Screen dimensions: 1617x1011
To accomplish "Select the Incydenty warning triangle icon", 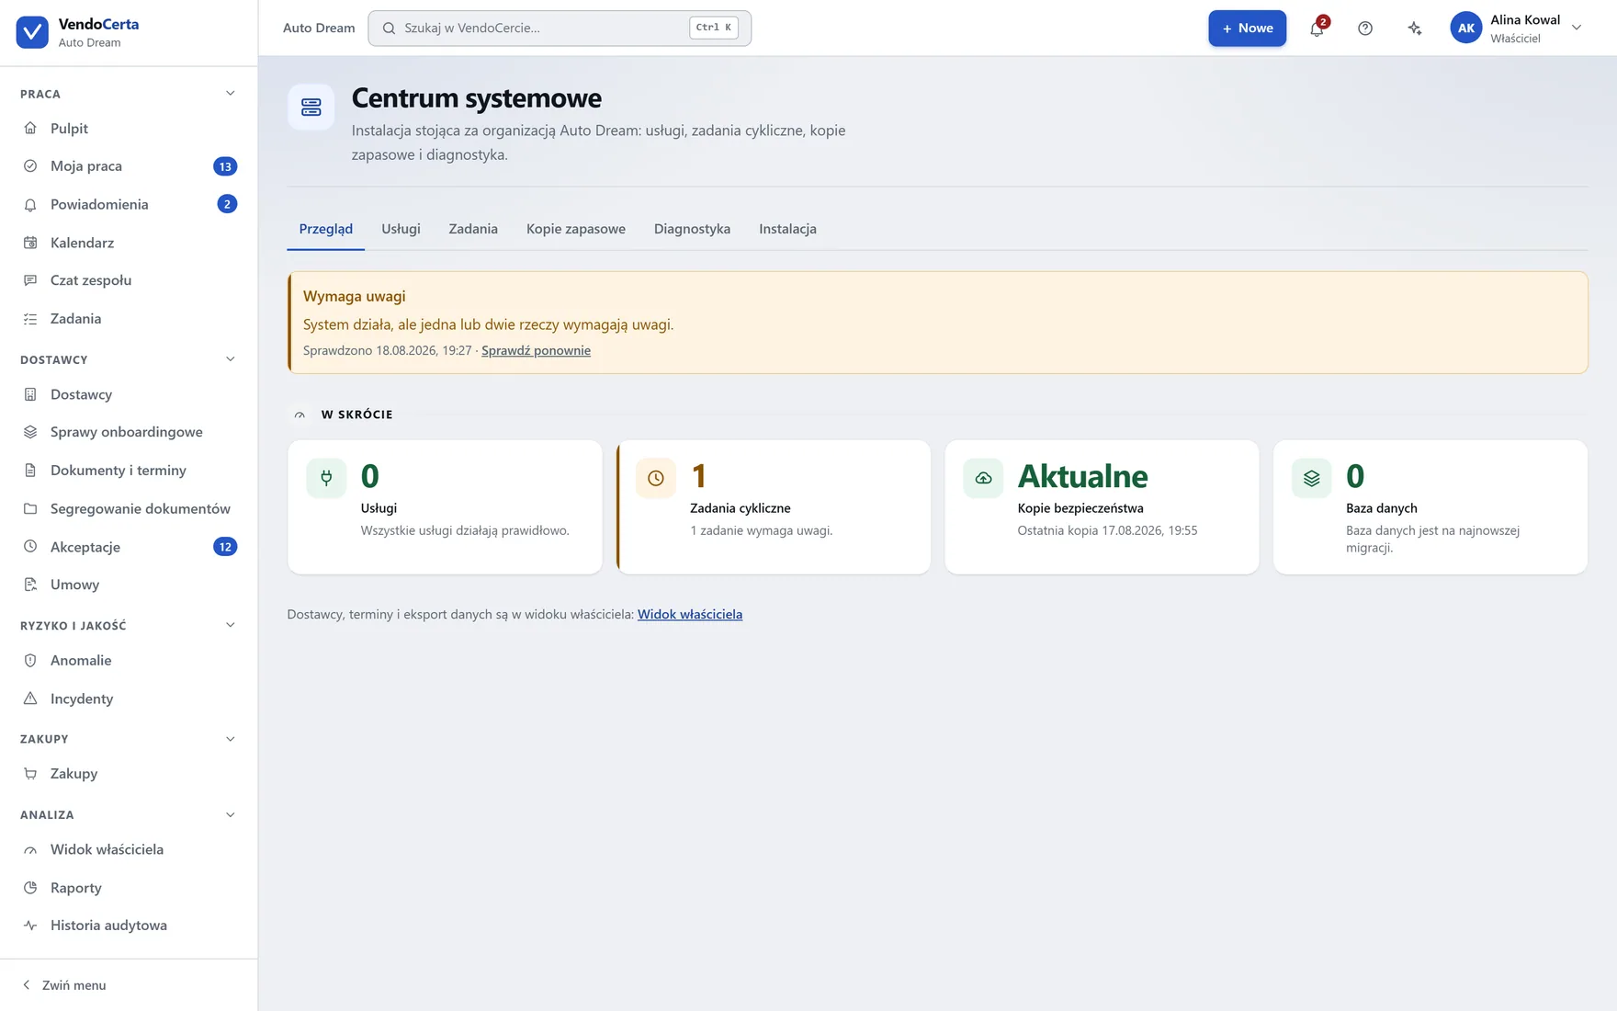I will click(30, 699).
